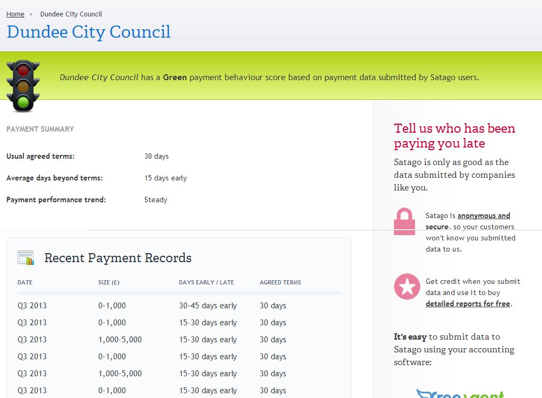
Task: Click the 'Tell us who has been paying you late' heading
Action: tap(454, 136)
